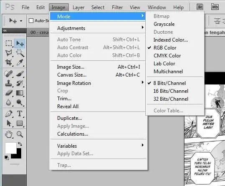This screenshot has height=186, width=225.
Task: Choose the Hand tool
Action: point(9,134)
